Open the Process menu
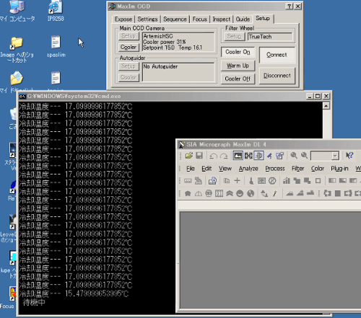 pyautogui.click(x=275, y=169)
